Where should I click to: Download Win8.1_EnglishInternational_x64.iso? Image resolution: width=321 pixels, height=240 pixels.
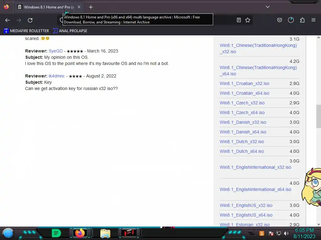point(255,189)
